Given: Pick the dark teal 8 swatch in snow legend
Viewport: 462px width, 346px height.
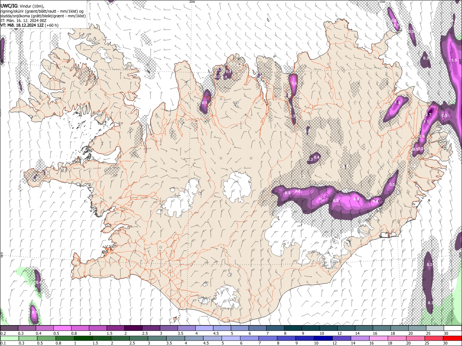Looking at the screenshot, I should click(293, 328).
